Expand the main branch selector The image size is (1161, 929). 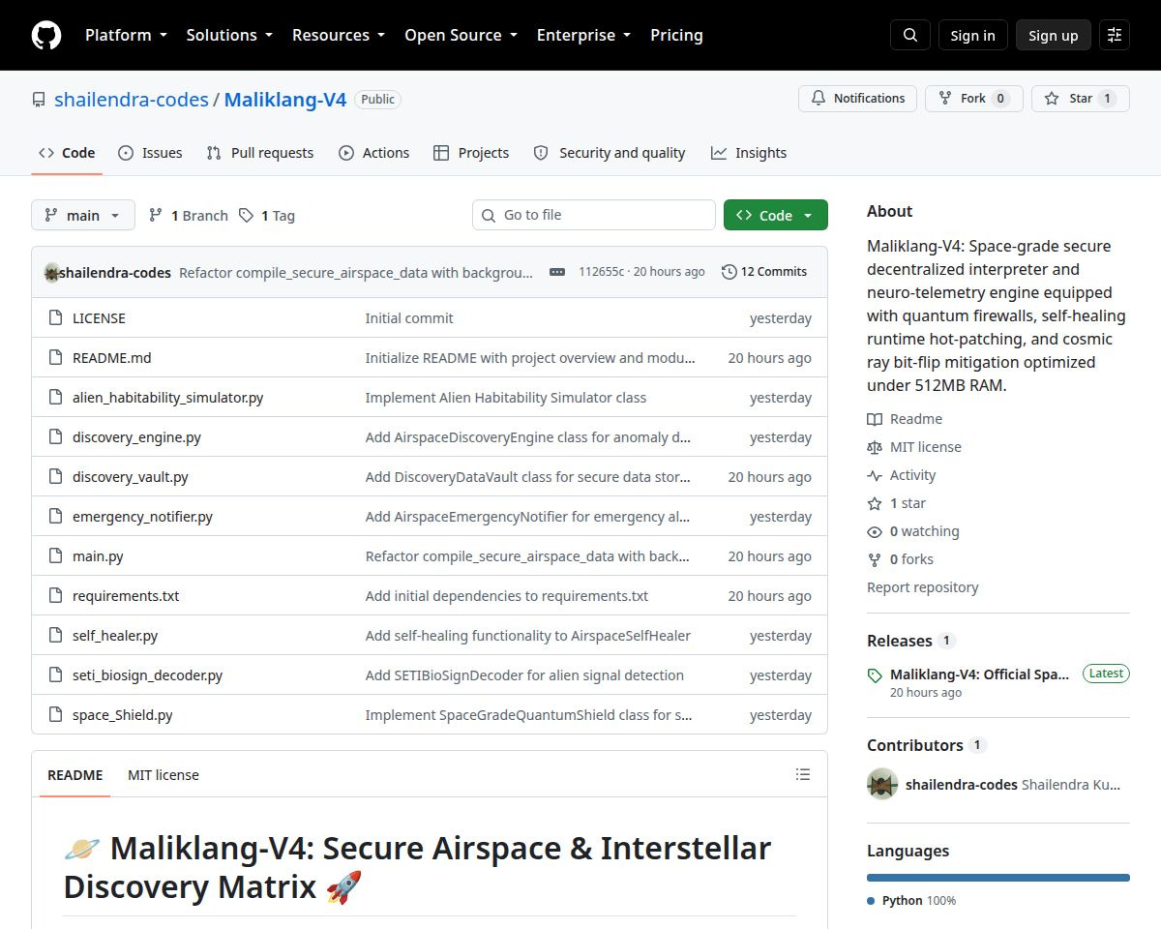(x=83, y=215)
